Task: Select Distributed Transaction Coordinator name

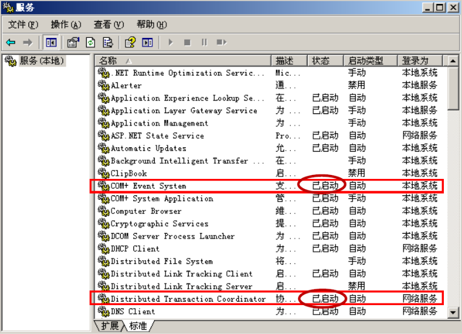Action: tap(188, 299)
